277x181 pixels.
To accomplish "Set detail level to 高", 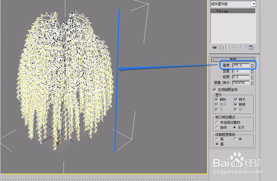I will click(217, 144).
